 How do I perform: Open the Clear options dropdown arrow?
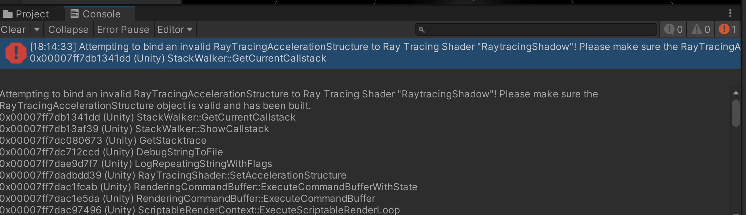pos(37,30)
